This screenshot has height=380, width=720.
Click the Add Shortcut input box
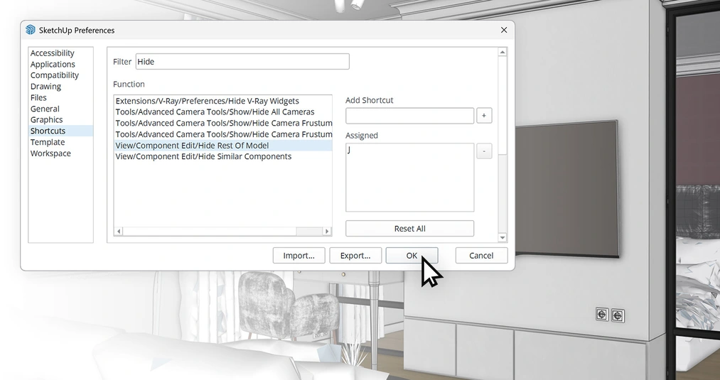tap(409, 116)
